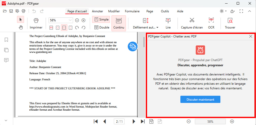Viewport: 256px width, 125px height.
Task: Click the Copilot robot logo
Action: click(200, 50)
